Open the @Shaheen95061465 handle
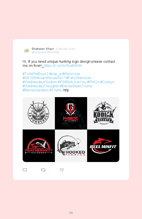Viewport: 142px width, 219px height. pos(46,52)
